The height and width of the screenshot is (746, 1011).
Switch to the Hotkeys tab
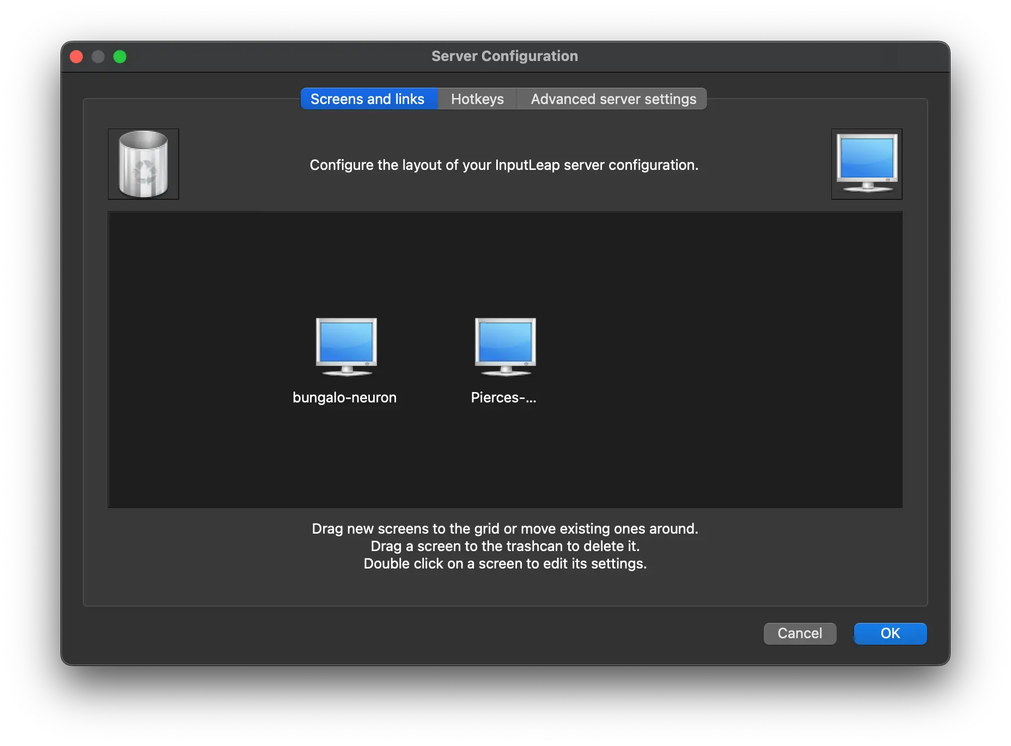(x=477, y=99)
